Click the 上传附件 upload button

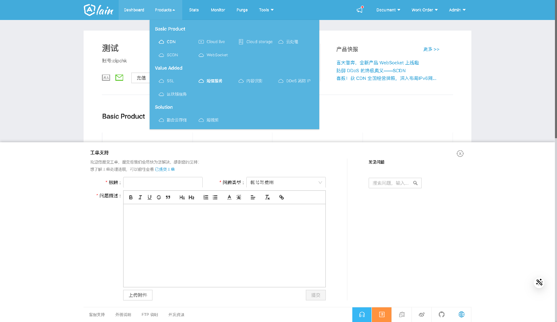[x=138, y=295]
